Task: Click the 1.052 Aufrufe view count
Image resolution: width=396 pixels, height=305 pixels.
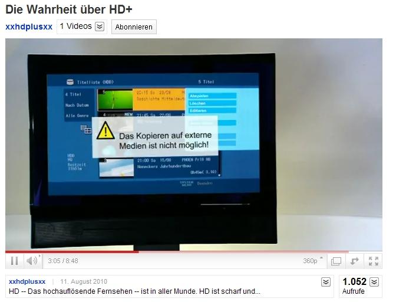Action: click(354, 286)
